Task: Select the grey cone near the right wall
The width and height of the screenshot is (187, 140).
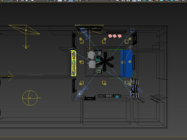Action: 131,47
